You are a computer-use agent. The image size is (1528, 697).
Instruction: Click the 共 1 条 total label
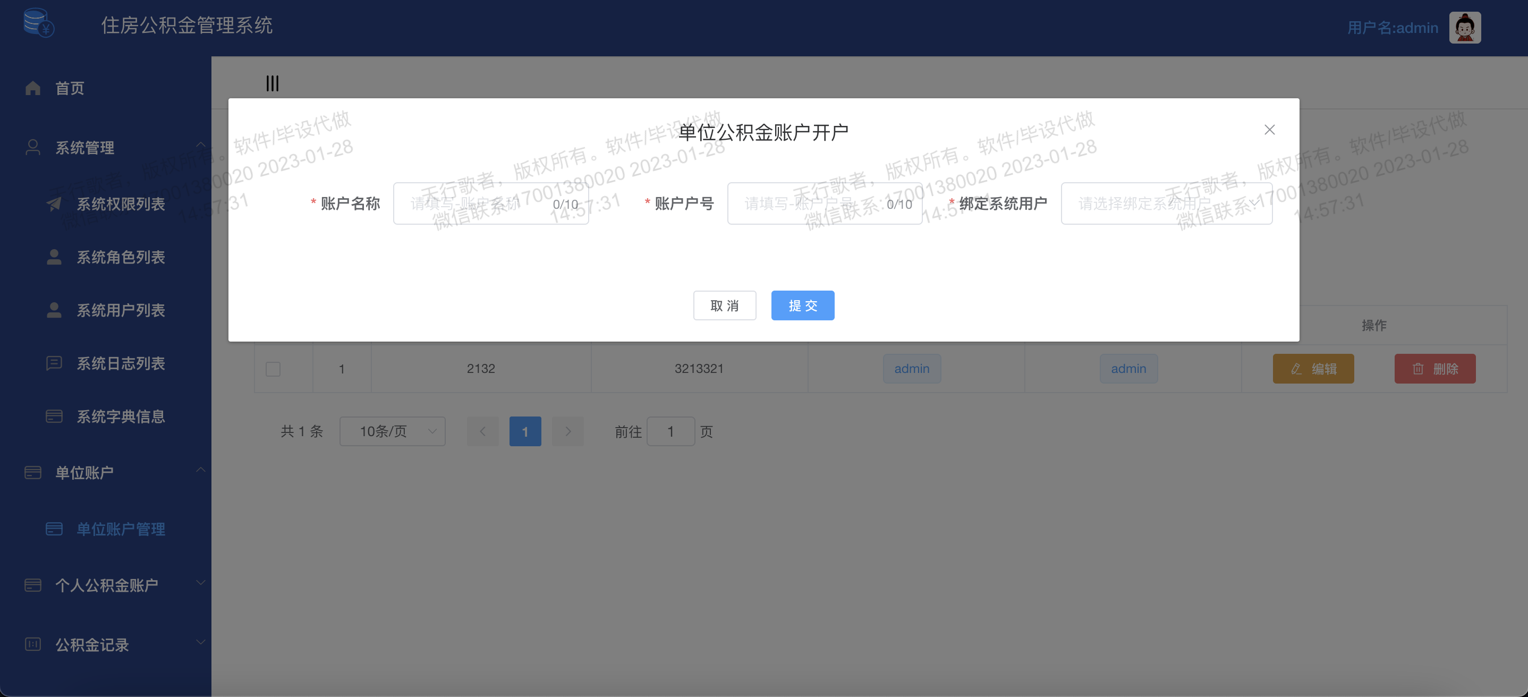pos(301,431)
